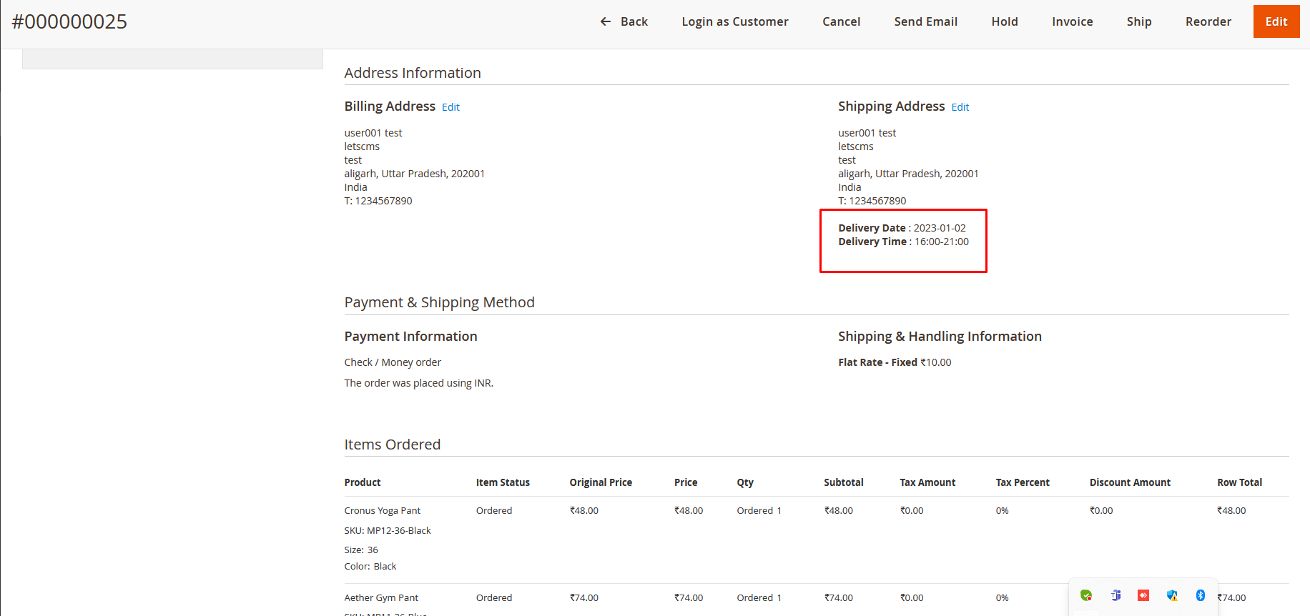Click order number #000000025 heading
Viewport: 1310px width, 616px height.
69,21
